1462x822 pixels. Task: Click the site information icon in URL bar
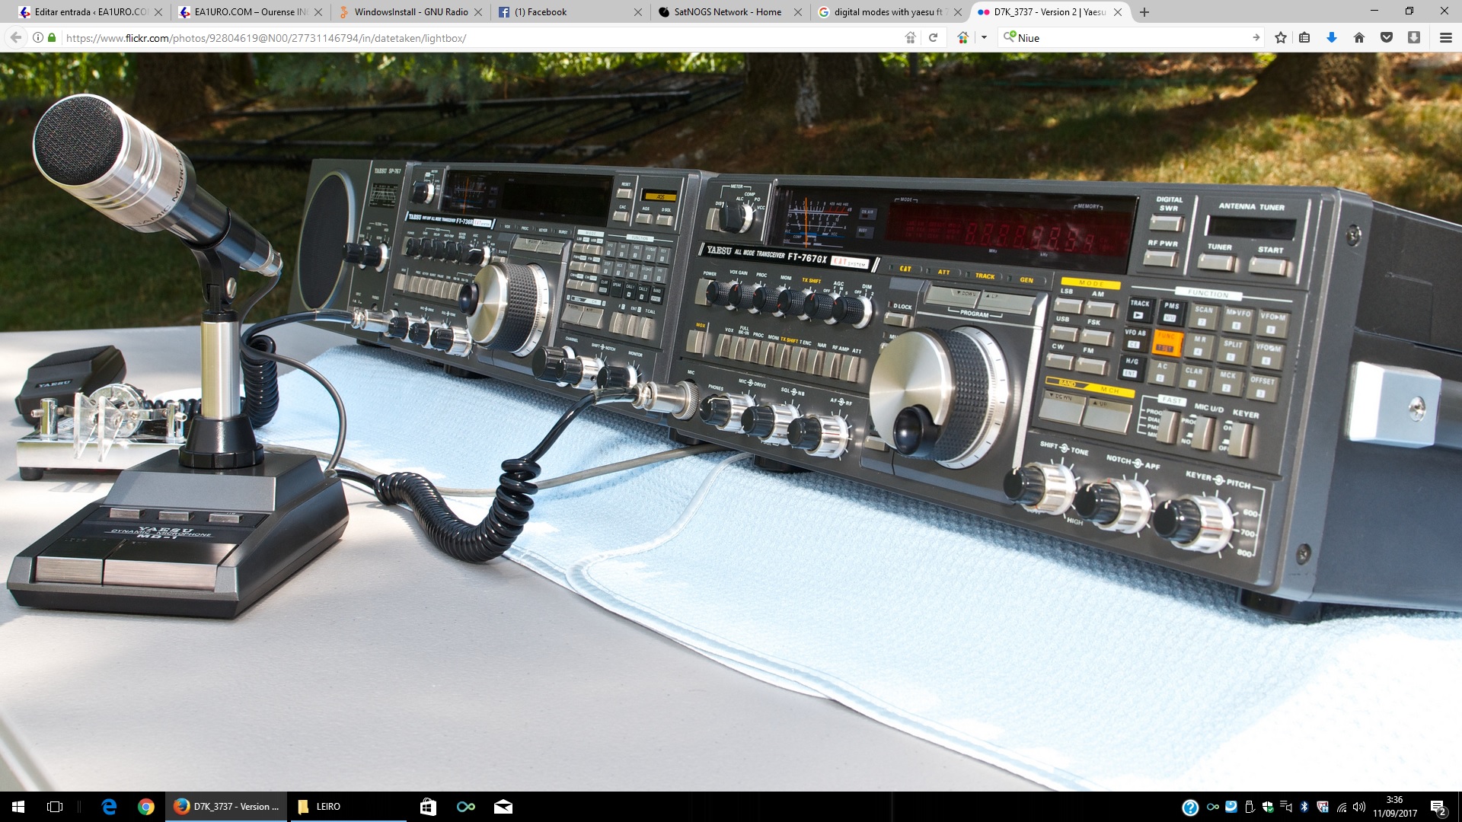coord(37,37)
